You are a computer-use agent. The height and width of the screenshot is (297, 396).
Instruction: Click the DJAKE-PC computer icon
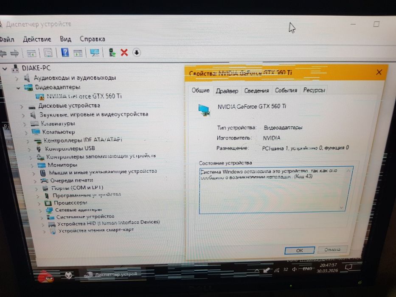(15, 68)
